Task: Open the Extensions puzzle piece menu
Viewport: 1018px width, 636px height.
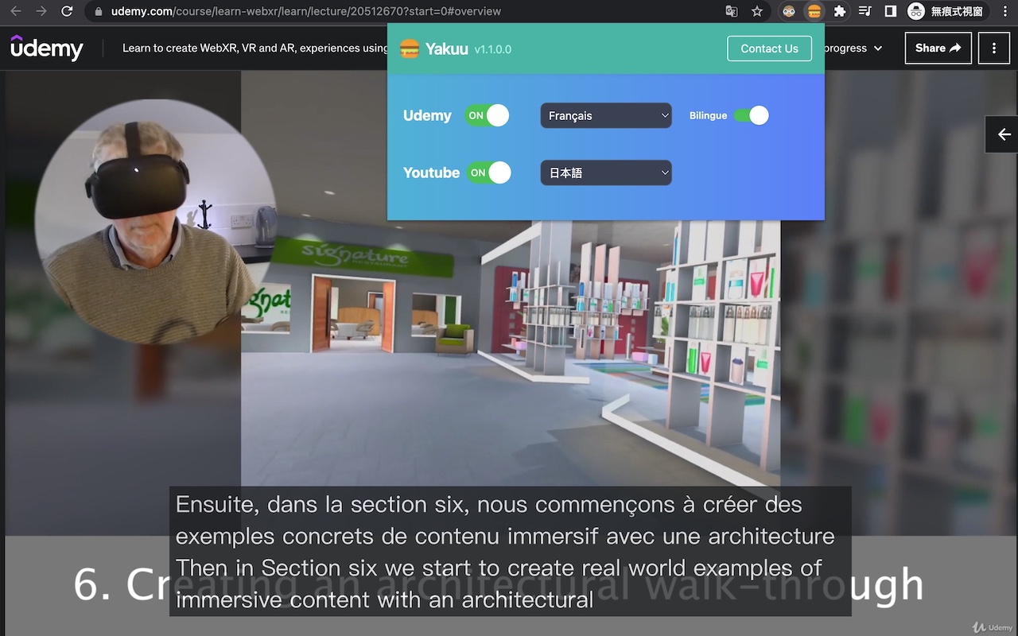Action: point(840,12)
